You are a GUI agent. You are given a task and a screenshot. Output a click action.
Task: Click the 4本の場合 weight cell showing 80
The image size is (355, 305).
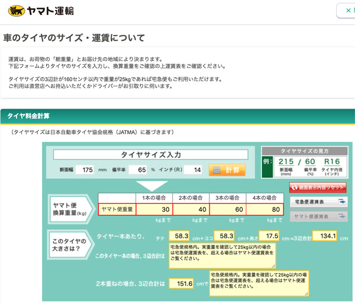coord(264,209)
